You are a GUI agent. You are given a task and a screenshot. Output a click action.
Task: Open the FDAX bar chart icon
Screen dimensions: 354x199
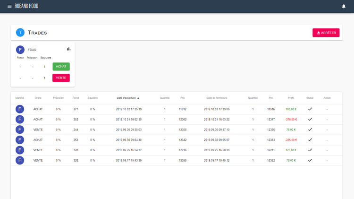pos(69,49)
